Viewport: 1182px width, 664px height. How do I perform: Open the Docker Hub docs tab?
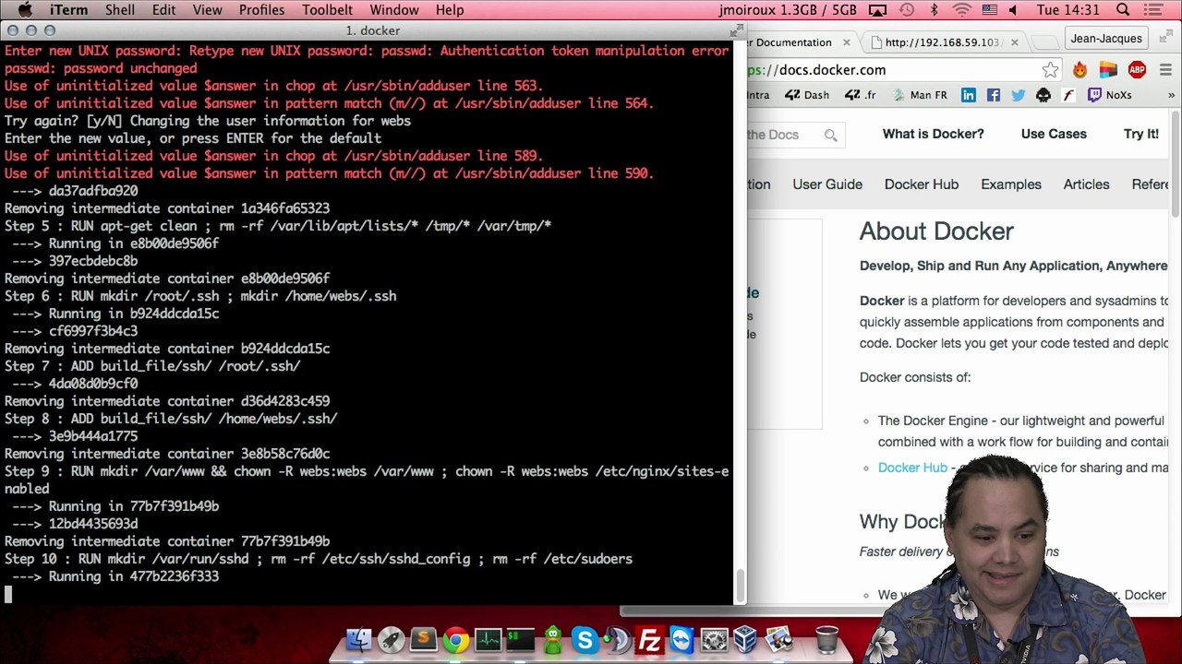922,184
